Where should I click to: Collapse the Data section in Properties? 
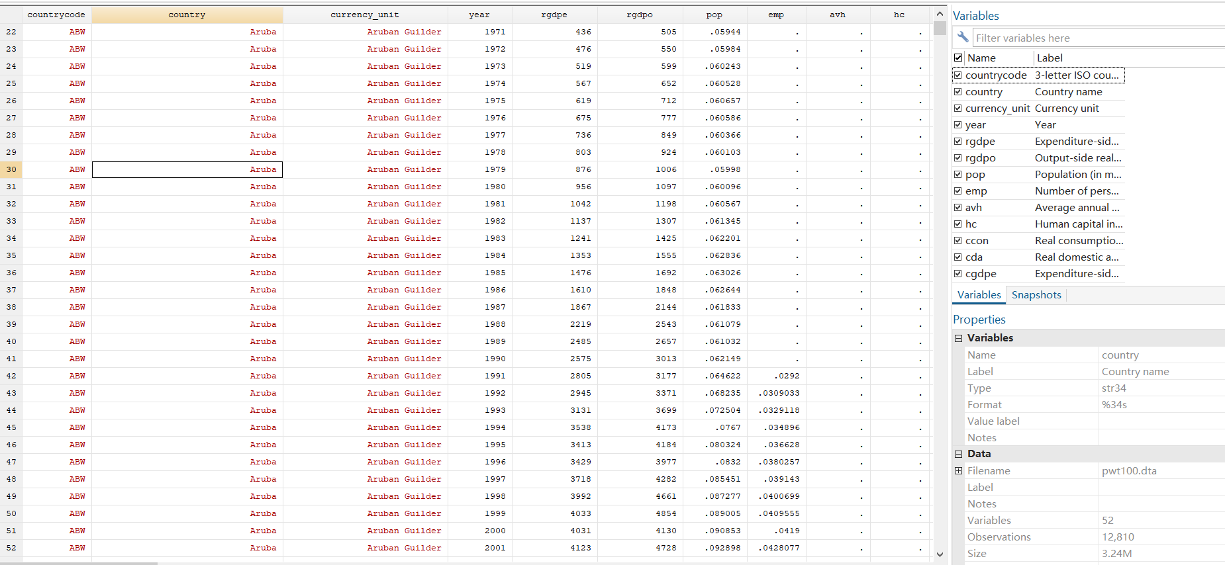(958, 454)
